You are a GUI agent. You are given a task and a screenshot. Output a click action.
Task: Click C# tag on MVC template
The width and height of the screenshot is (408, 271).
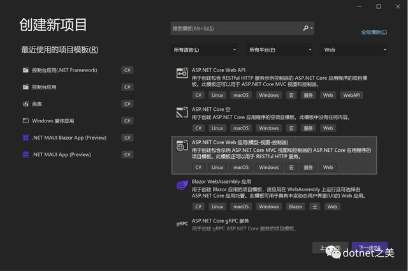click(198, 167)
